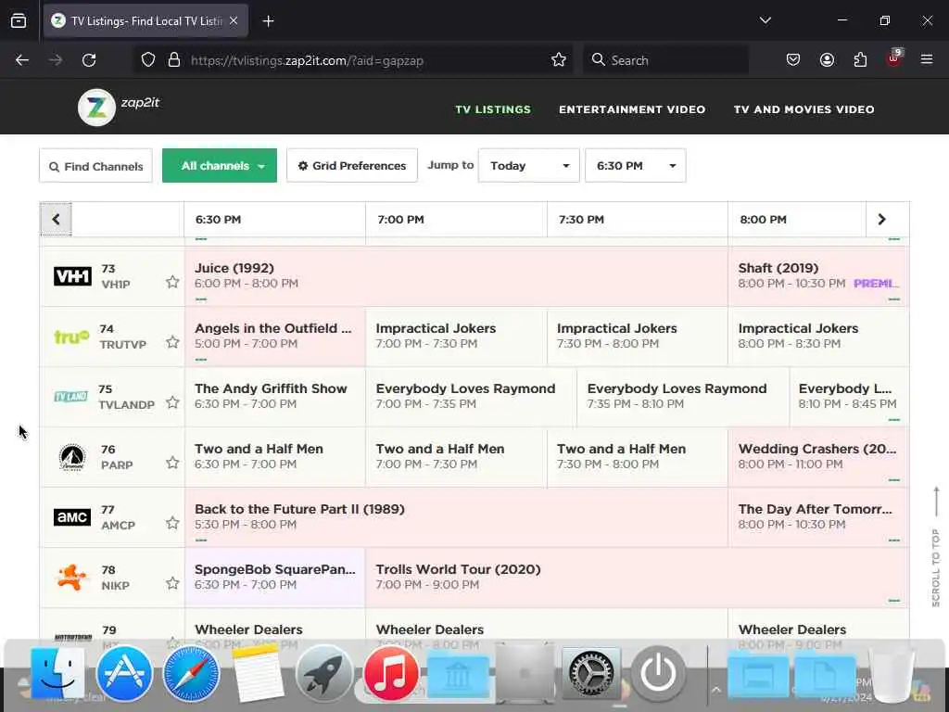Click the zap2it logo

click(120, 108)
